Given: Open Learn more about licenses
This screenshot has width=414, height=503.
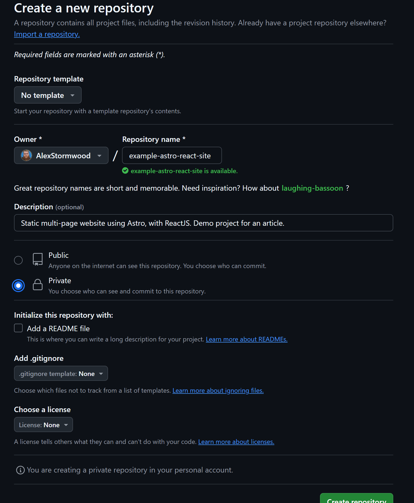Looking at the screenshot, I should click(236, 442).
